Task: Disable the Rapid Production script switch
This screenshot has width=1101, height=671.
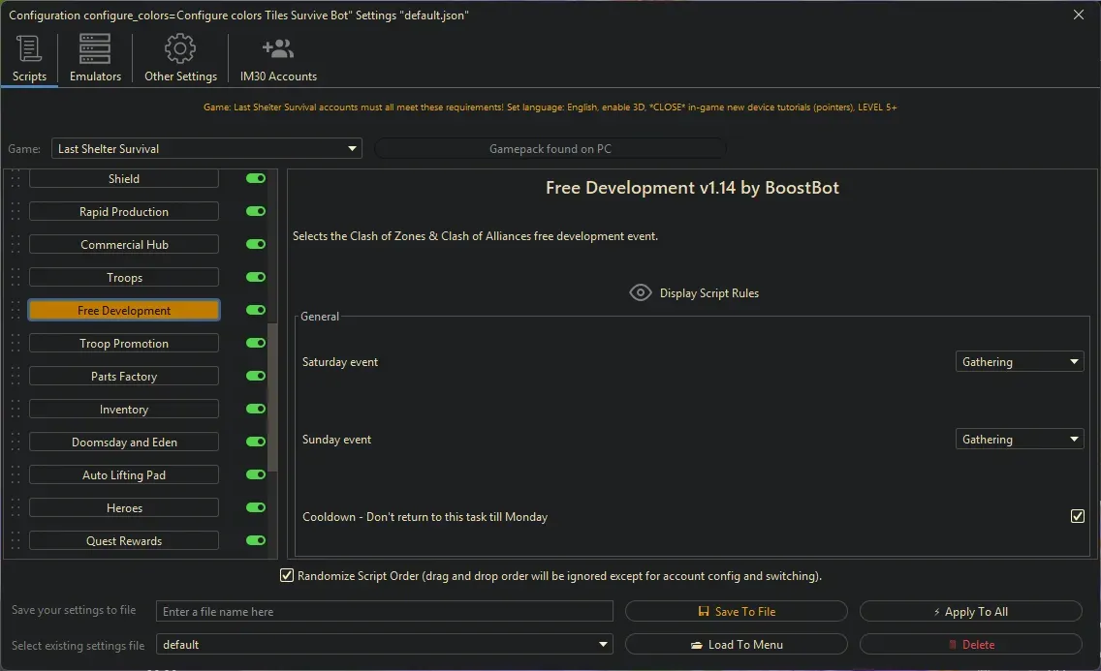Action: pos(256,211)
